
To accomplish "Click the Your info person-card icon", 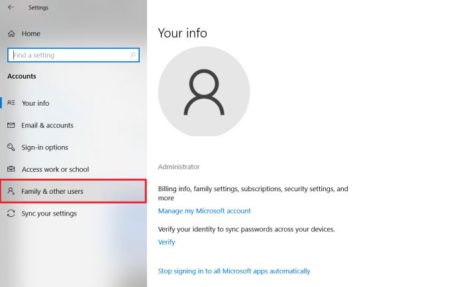I will click(11, 102).
